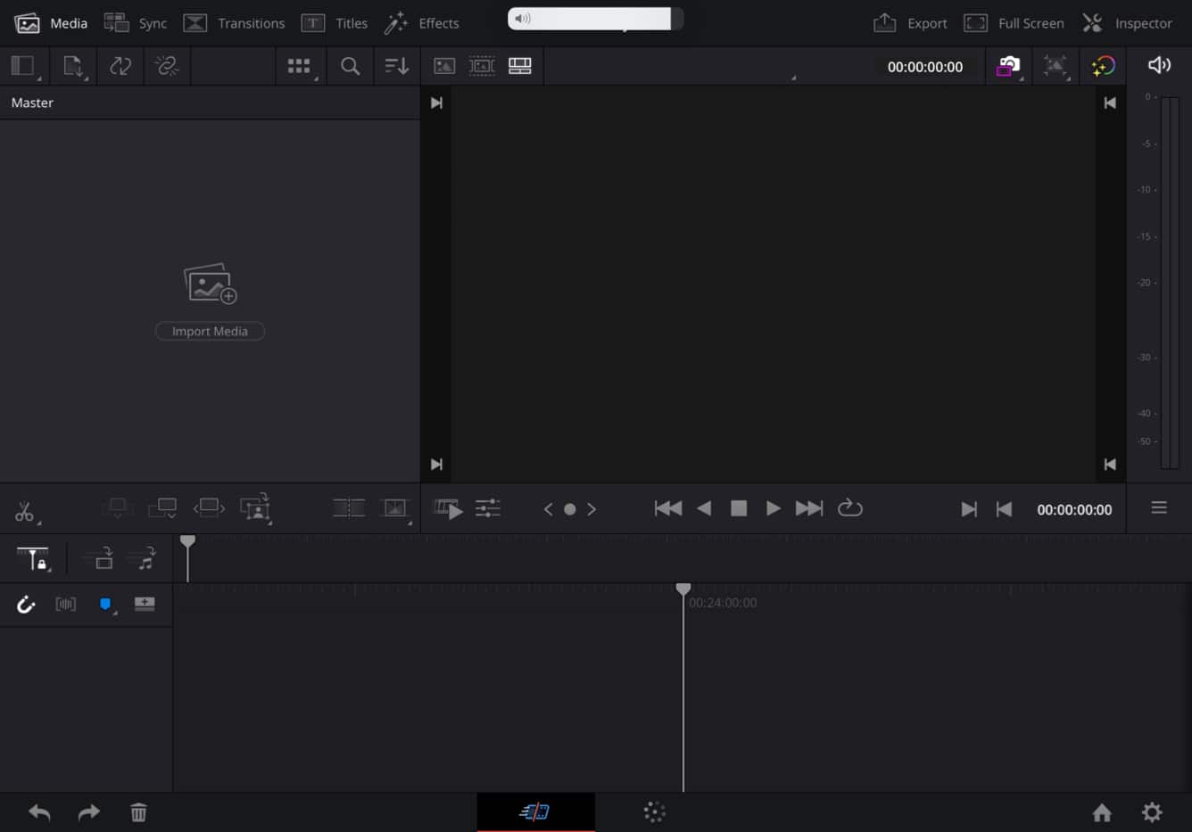The image size is (1192, 832).
Task: Click the delete trash icon
Action: [138, 812]
